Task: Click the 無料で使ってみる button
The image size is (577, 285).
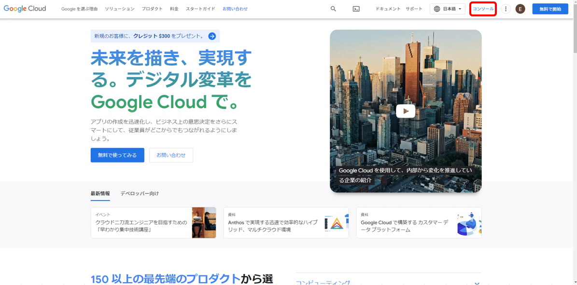Action: coord(117,155)
